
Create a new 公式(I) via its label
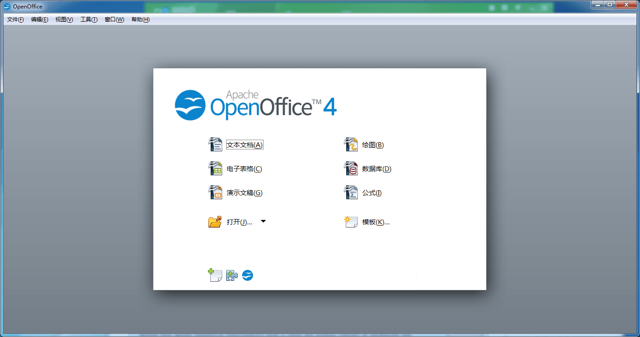[x=372, y=193]
